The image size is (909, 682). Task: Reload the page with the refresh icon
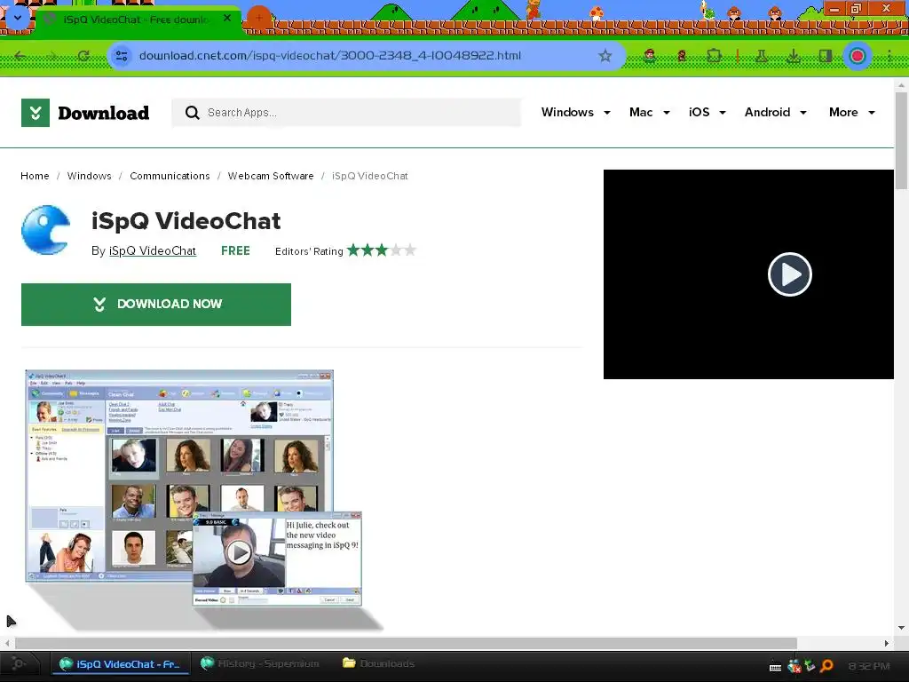(84, 56)
